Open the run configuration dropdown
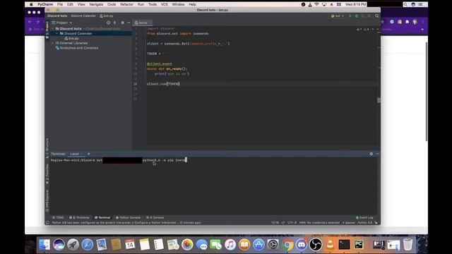This screenshot has width=452, height=254. (338, 16)
